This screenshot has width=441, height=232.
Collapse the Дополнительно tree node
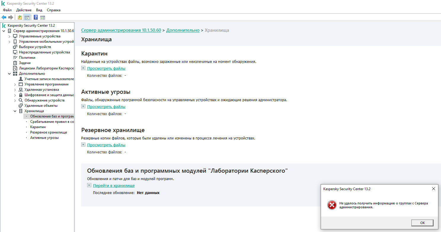9,74
